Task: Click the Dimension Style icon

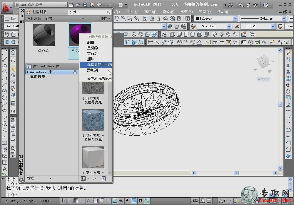Action: (x=237, y=26)
